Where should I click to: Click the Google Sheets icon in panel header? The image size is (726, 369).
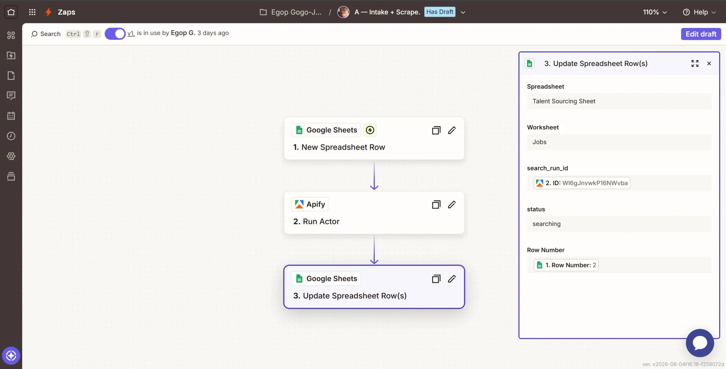click(x=530, y=64)
